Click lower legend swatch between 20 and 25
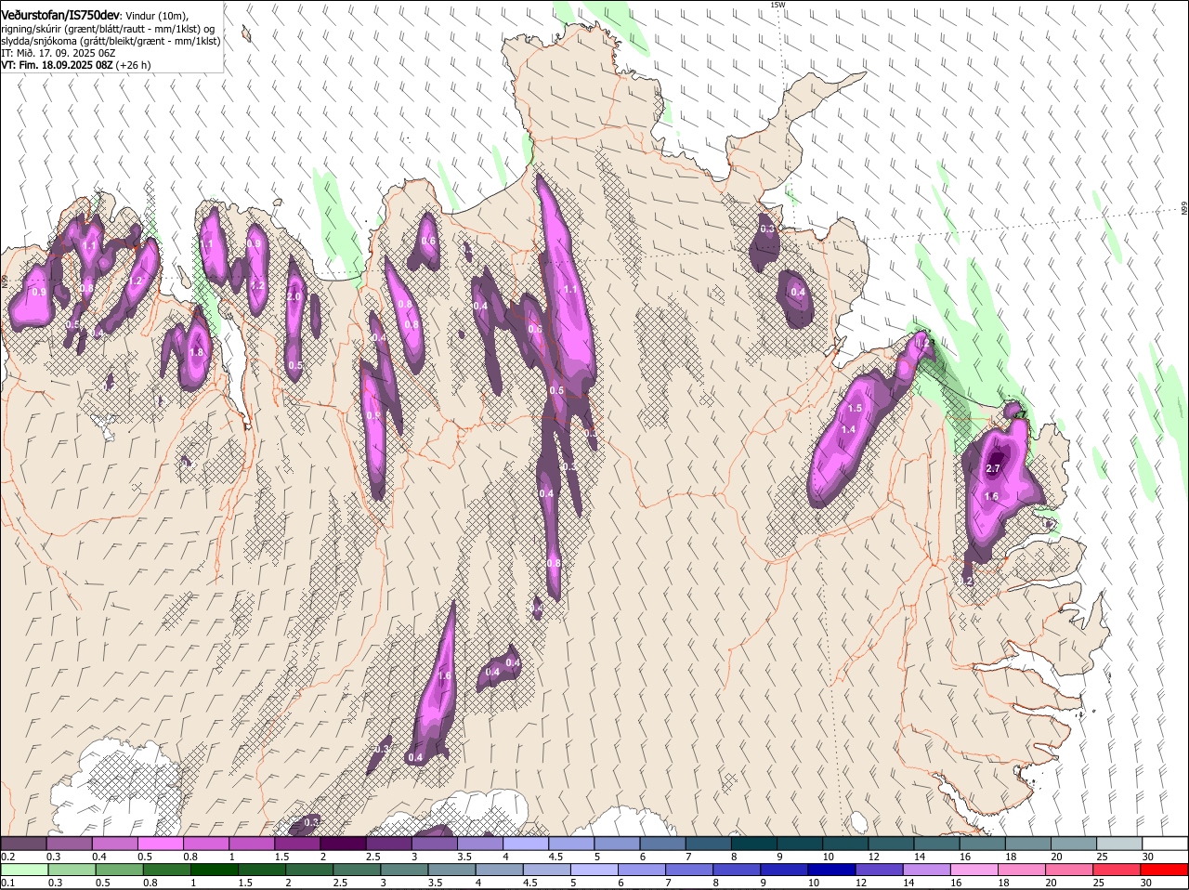This screenshot has height=890, width=1189. point(1068,870)
